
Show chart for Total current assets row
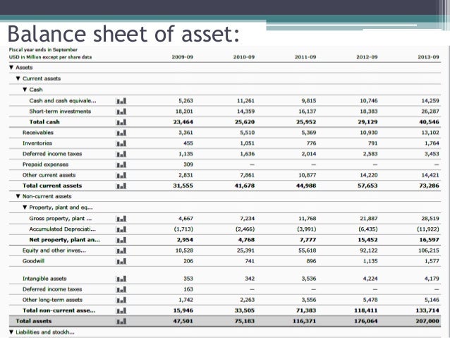point(120,186)
